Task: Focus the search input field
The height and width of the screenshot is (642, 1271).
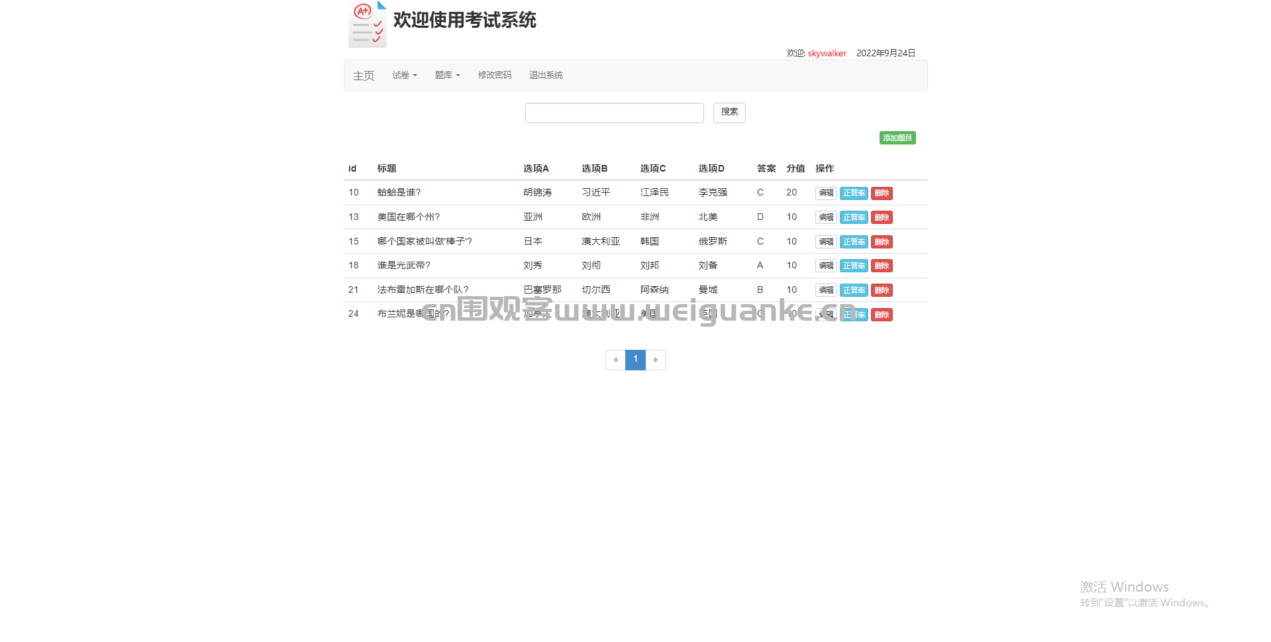Action: point(615,113)
